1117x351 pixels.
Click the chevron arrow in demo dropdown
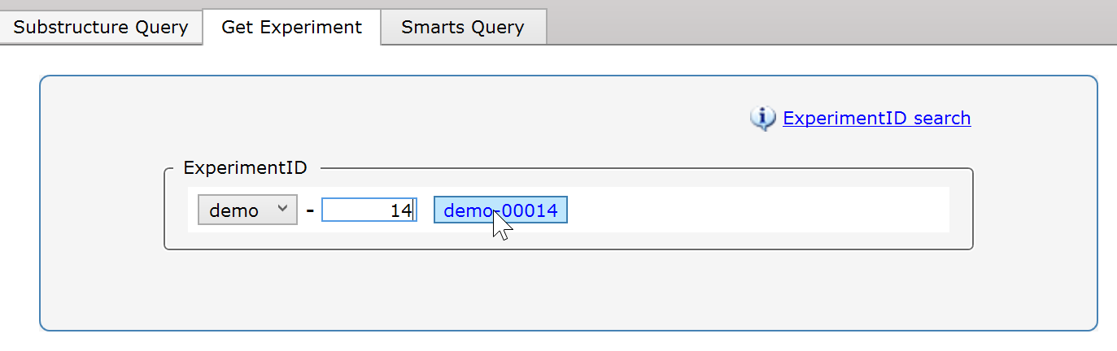[x=282, y=209]
